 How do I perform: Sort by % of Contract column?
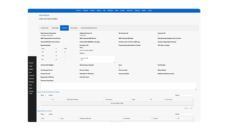(x=179, y=100)
